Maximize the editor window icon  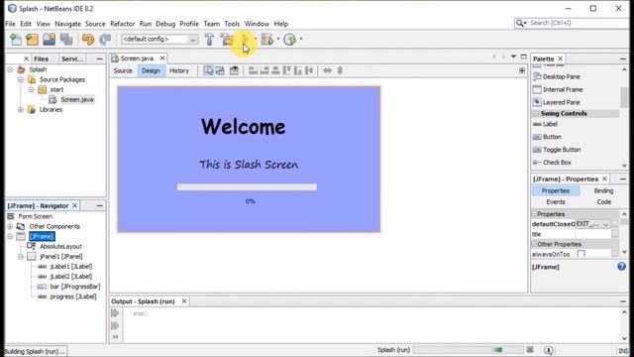pyautogui.click(x=524, y=57)
